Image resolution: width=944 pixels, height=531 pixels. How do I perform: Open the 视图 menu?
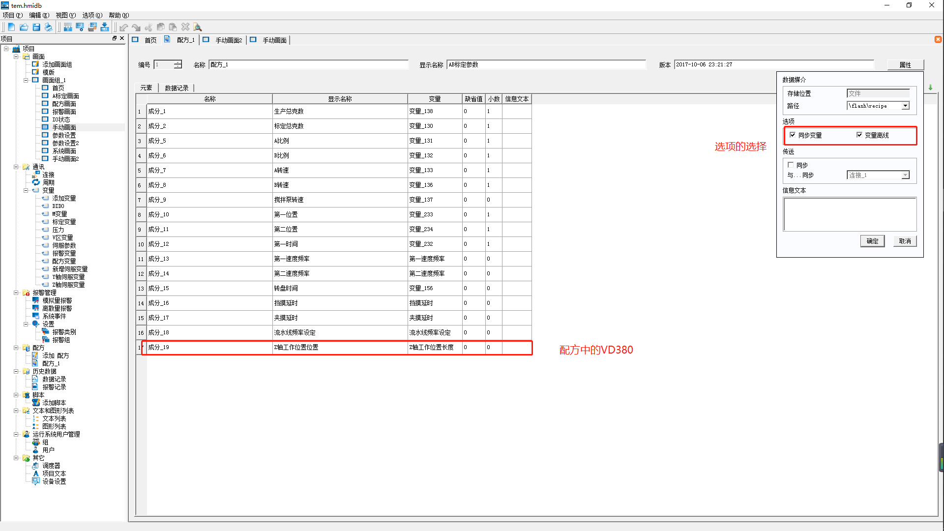tap(66, 15)
